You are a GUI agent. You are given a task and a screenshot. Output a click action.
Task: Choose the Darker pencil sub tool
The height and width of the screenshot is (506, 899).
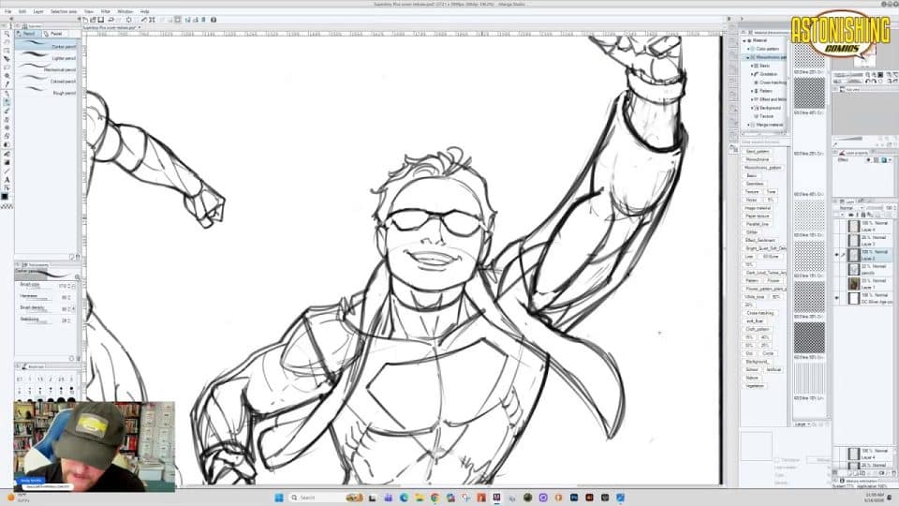tap(47, 45)
